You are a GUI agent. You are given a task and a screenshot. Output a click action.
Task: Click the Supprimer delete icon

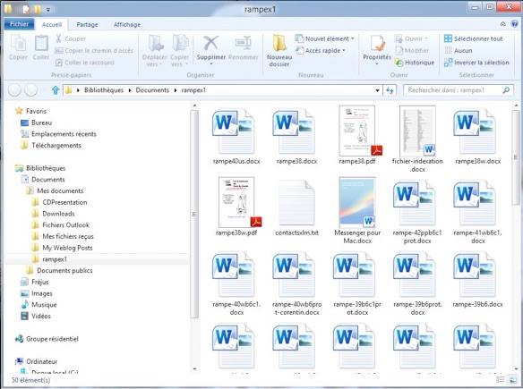[x=210, y=44]
